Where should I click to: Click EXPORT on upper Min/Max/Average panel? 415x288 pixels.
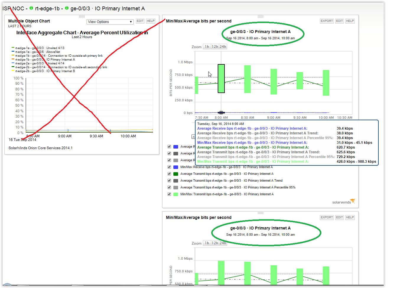[327, 21]
